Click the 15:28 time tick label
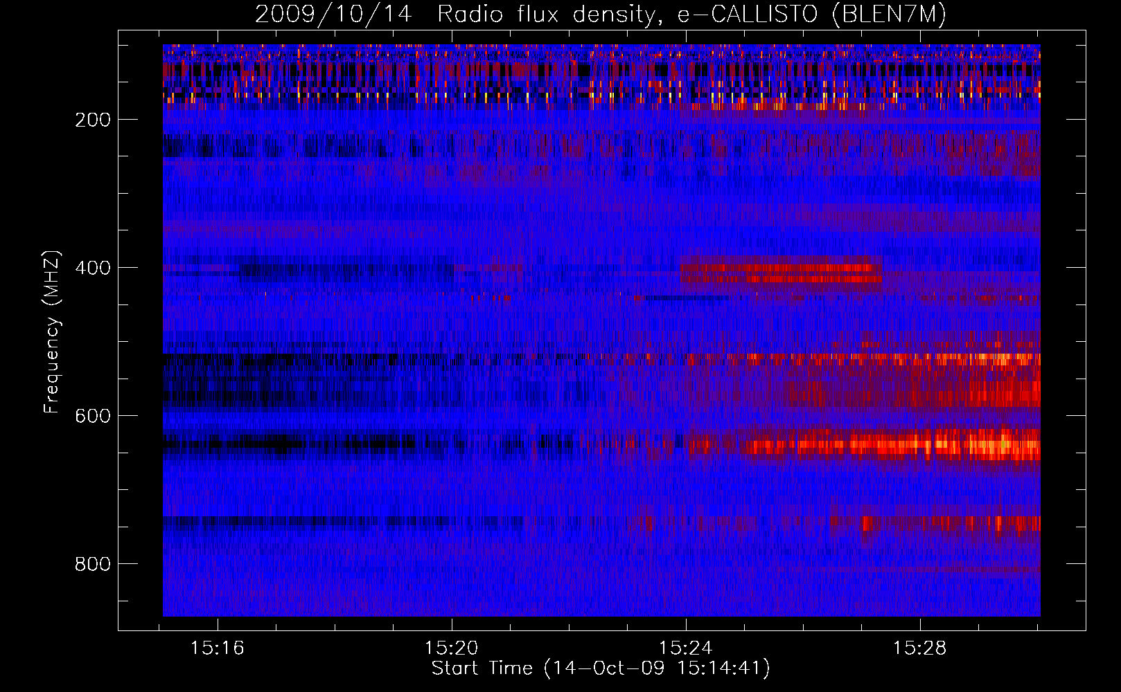The image size is (1121, 692). pos(919,648)
